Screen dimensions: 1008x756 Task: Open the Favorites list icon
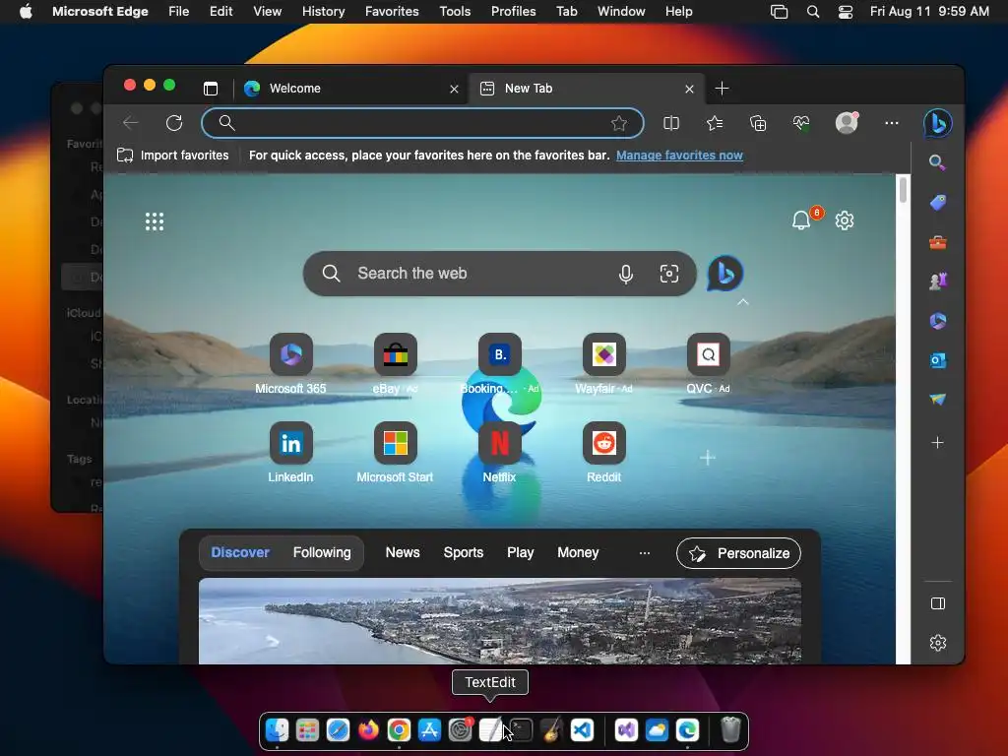tap(715, 123)
